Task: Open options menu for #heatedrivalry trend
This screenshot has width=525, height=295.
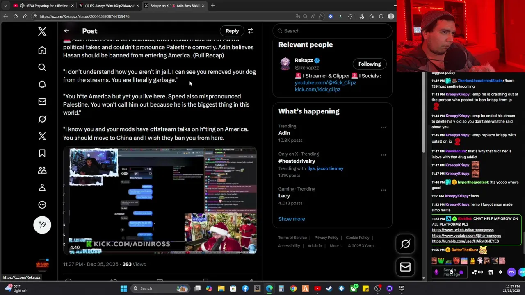Action: (x=383, y=155)
